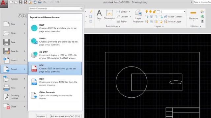
Task: Choose DGN export format
Action: (x=55, y=82)
